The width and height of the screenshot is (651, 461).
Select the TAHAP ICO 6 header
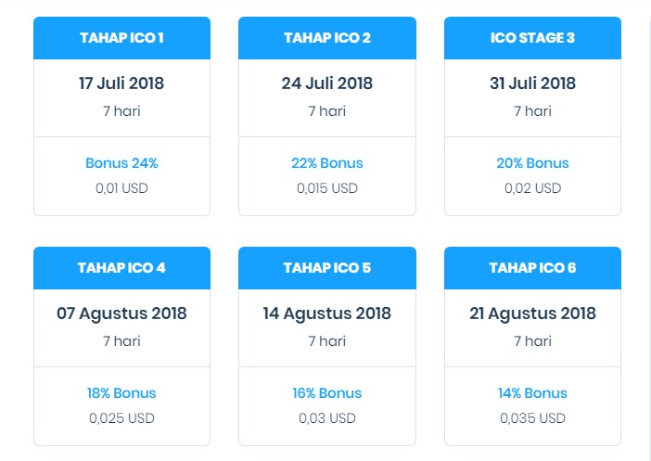coord(532,268)
